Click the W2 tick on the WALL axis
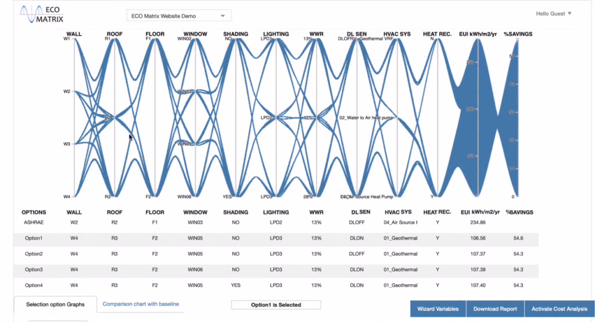The height and width of the screenshot is (322, 595). tap(67, 91)
